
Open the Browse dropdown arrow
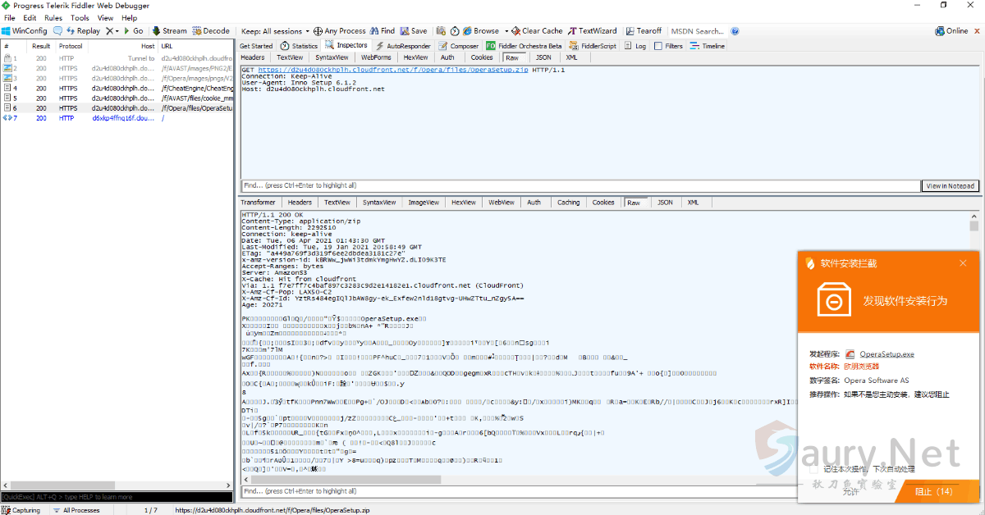[x=506, y=31]
